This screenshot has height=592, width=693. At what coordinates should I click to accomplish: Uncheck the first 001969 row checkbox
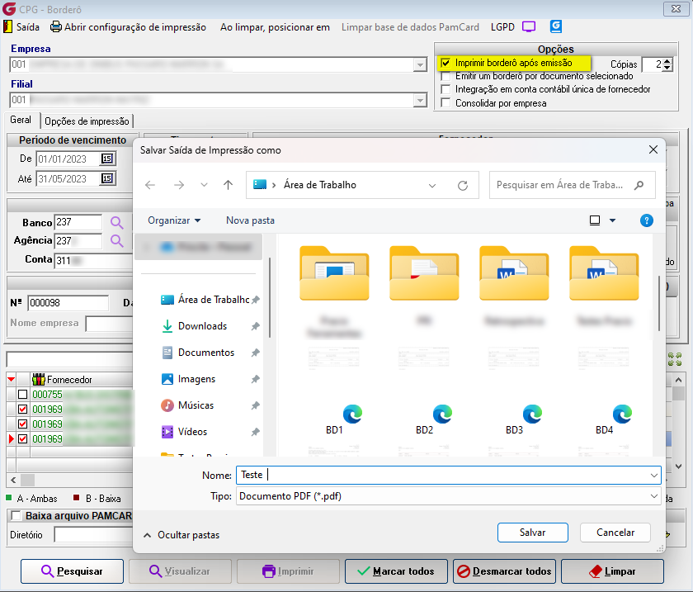22,409
